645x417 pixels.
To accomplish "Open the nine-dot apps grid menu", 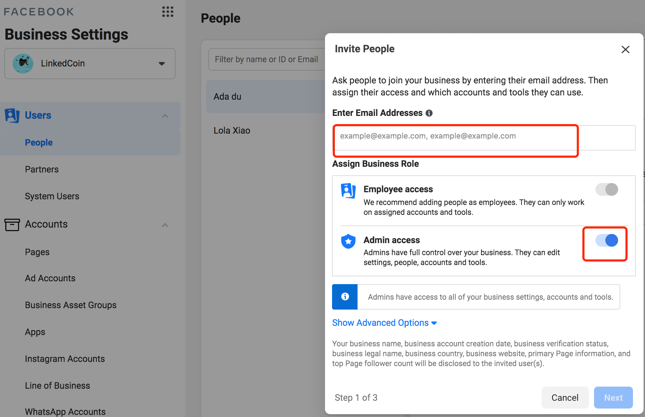I will [167, 12].
